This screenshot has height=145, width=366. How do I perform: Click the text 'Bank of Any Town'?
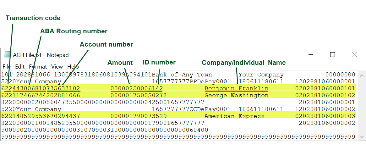(x=182, y=75)
